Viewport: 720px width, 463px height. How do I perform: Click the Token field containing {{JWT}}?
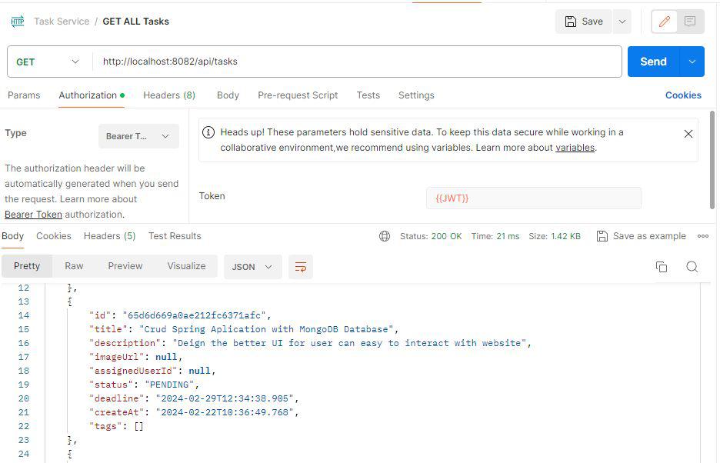coord(533,198)
